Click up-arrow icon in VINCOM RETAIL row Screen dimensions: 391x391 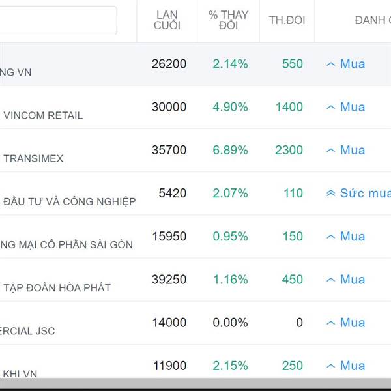click(330, 108)
